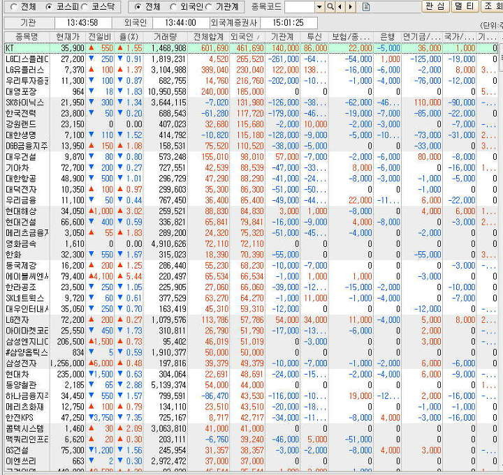Sort by 은행 column header

(x=388, y=37)
